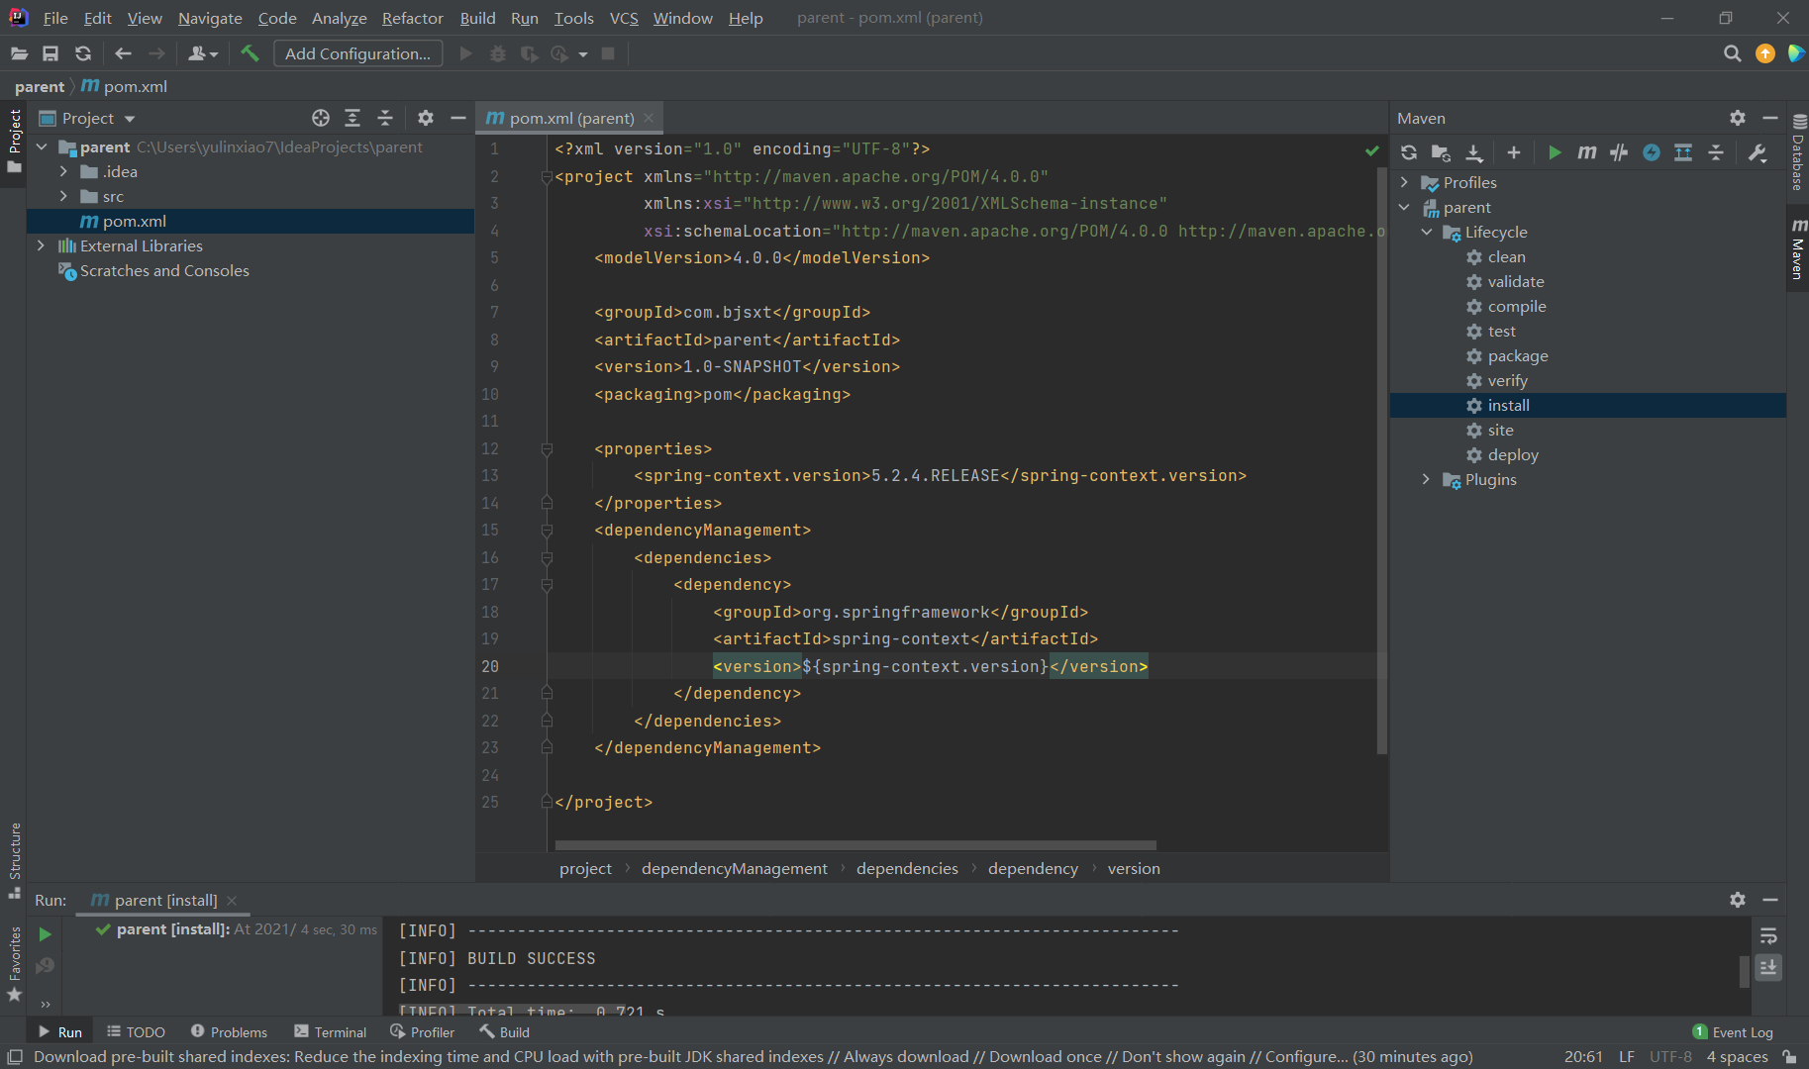1809x1069 pixels.
Task: Open Run panel gear settings
Action: click(x=1738, y=900)
